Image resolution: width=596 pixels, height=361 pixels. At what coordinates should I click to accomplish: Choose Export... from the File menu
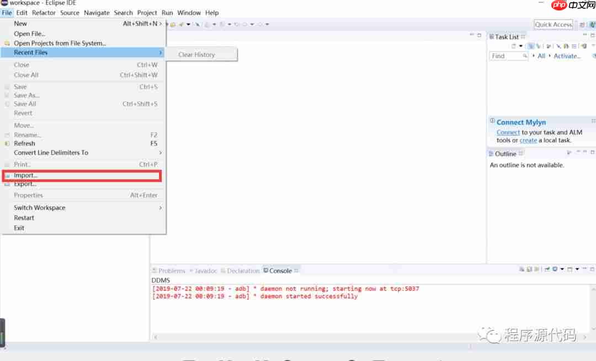[82, 184]
